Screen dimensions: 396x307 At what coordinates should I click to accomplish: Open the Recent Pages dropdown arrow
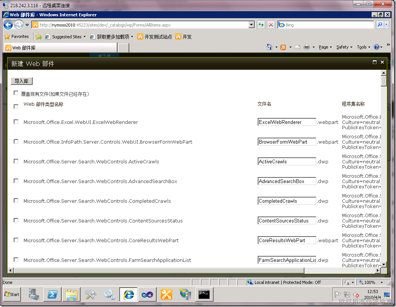point(27,25)
